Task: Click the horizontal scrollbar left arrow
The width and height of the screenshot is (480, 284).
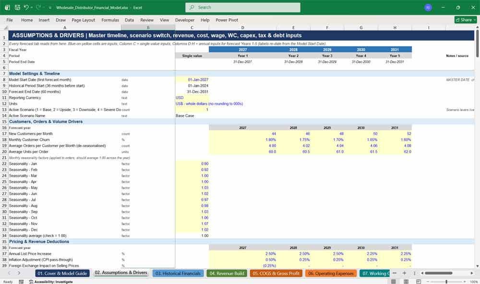Action: 422,273
